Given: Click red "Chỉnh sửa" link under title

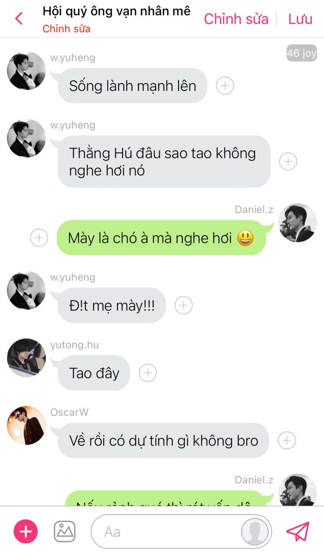Looking at the screenshot, I should [66, 29].
